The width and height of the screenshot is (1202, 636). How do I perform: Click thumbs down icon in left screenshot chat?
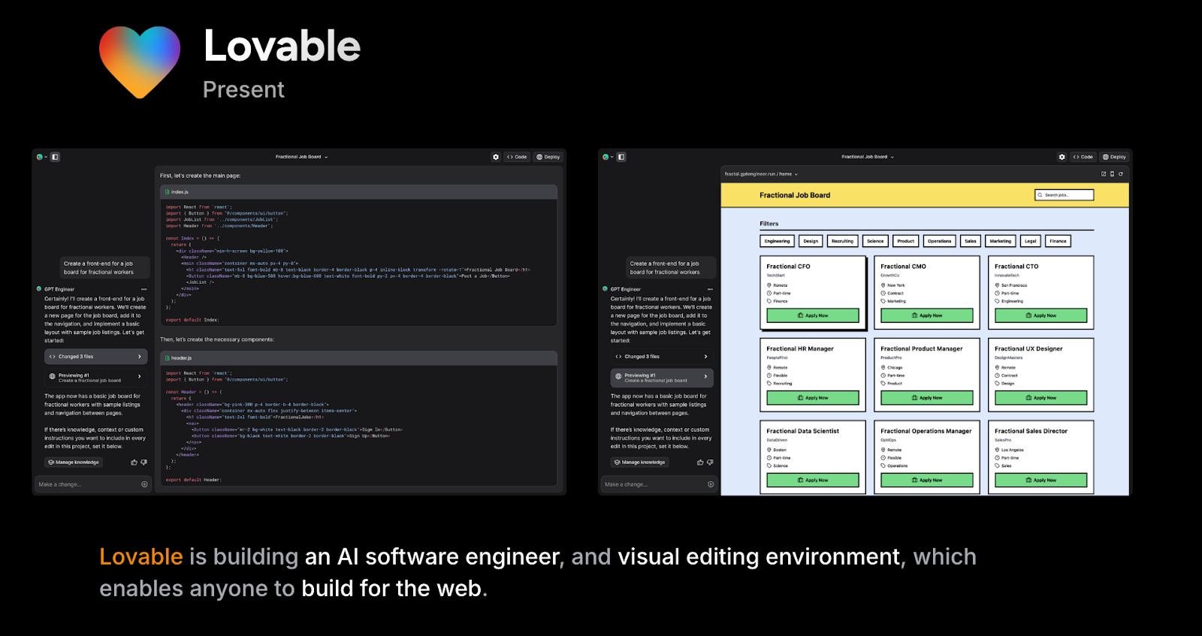click(143, 463)
